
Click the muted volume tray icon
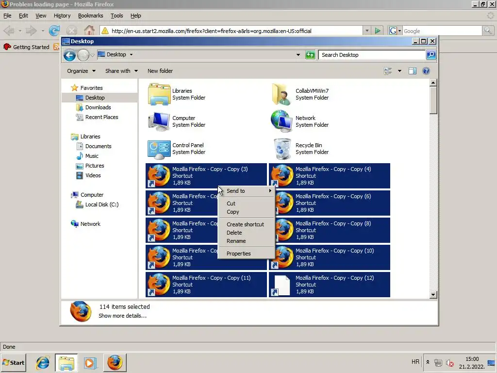pos(449,363)
